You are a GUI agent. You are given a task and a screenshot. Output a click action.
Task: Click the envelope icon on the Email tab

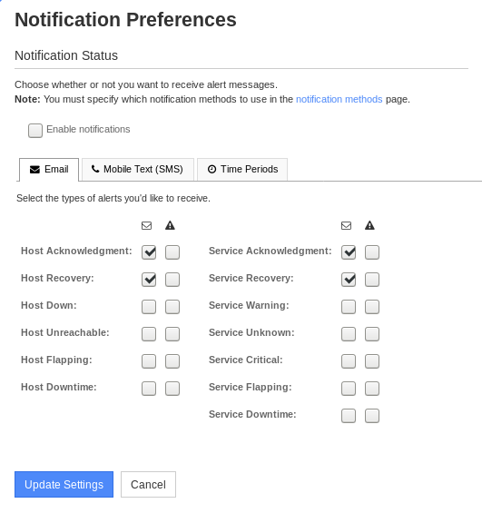pyautogui.click(x=34, y=170)
